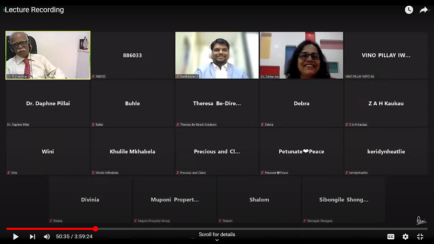Click the Dr. Daphne Pillai participant tile
This screenshot has width=434, height=244.
click(x=48, y=103)
